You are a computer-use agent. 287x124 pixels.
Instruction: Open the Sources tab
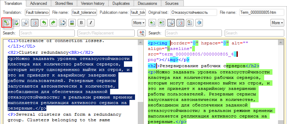tap(172, 3)
